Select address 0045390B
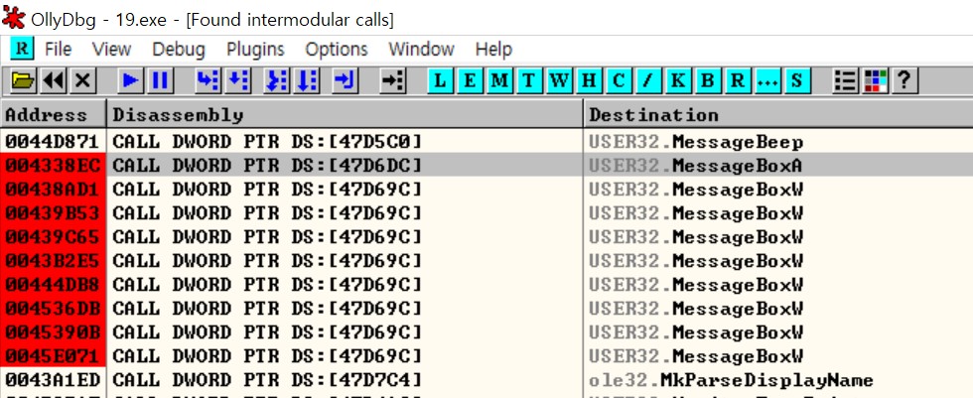 pyautogui.click(x=53, y=332)
